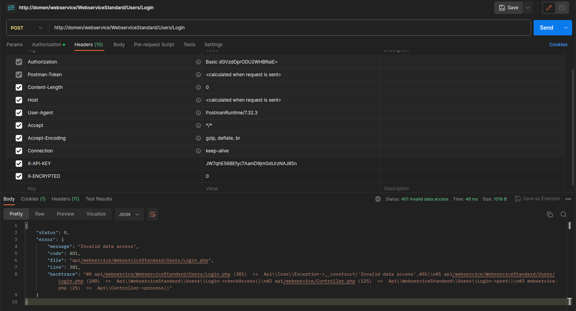Uncheck the Host header checkbox

(x=18, y=100)
